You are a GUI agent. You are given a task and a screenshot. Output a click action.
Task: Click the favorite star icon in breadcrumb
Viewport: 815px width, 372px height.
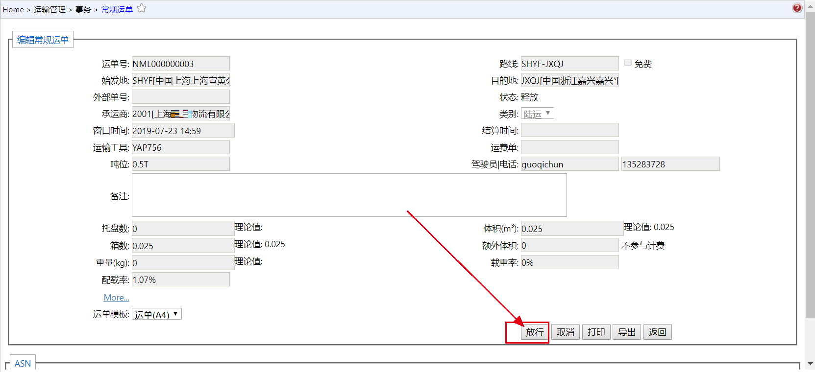[x=142, y=8]
